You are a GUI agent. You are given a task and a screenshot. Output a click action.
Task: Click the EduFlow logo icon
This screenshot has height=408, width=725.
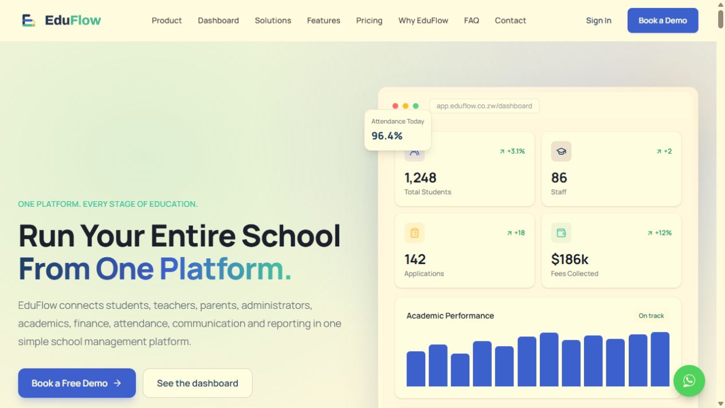tap(29, 21)
